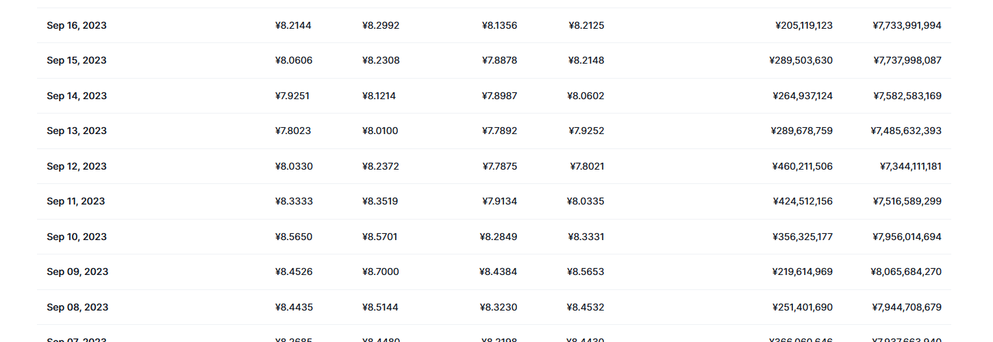
Task: Click close price ¥8.0335 on Sep 11
Action: (x=586, y=201)
